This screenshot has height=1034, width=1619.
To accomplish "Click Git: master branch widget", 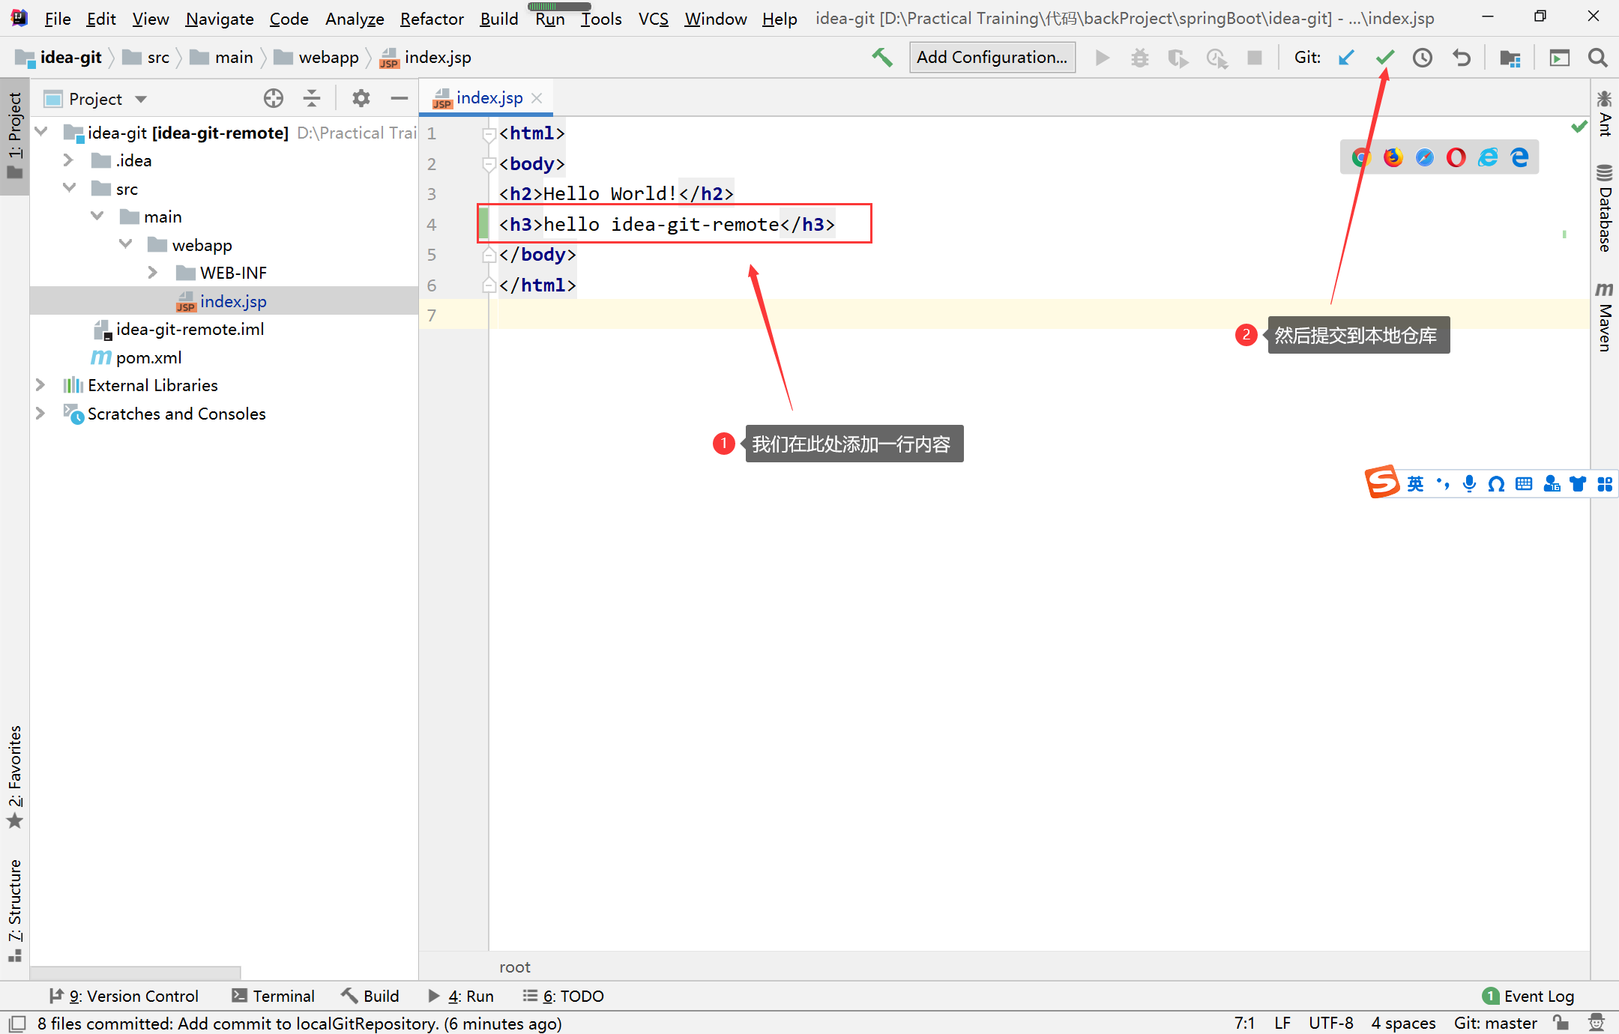I will pyautogui.click(x=1495, y=1024).
